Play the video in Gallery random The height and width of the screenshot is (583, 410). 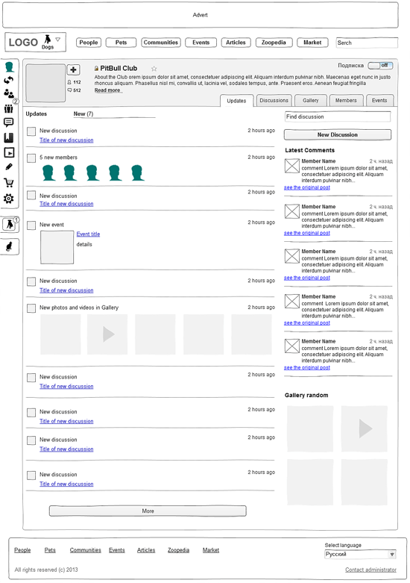(365, 428)
